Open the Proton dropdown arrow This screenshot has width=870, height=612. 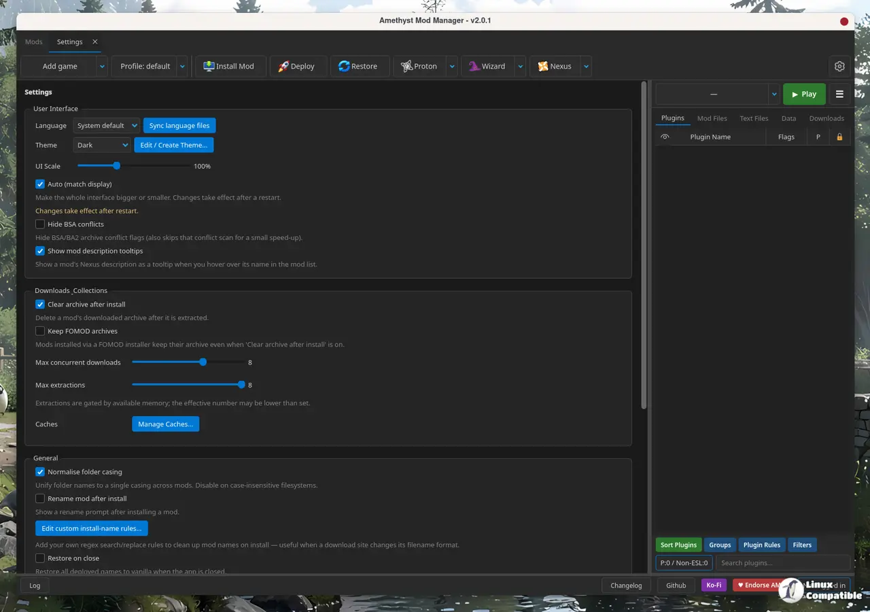coord(452,66)
